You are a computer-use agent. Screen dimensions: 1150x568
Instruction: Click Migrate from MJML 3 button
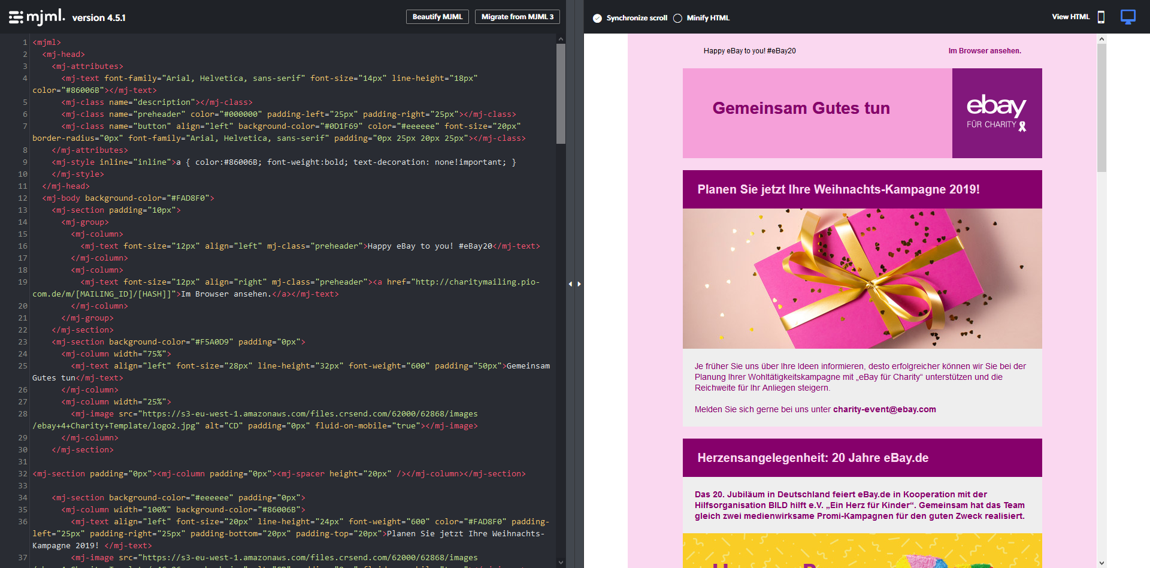pos(517,17)
